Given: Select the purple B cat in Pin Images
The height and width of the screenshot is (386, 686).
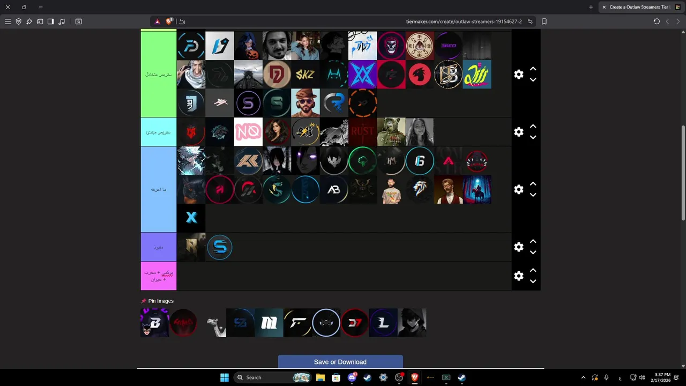Looking at the screenshot, I should (x=154, y=323).
